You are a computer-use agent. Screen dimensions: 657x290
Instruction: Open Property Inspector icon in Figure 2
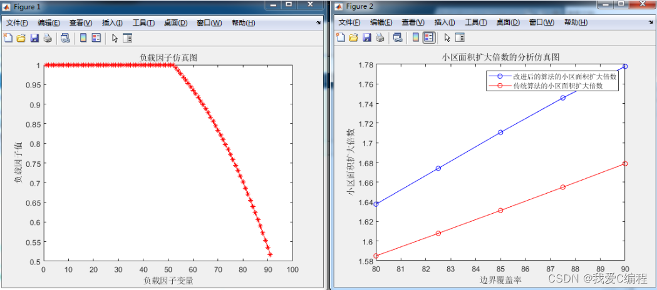click(x=460, y=37)
